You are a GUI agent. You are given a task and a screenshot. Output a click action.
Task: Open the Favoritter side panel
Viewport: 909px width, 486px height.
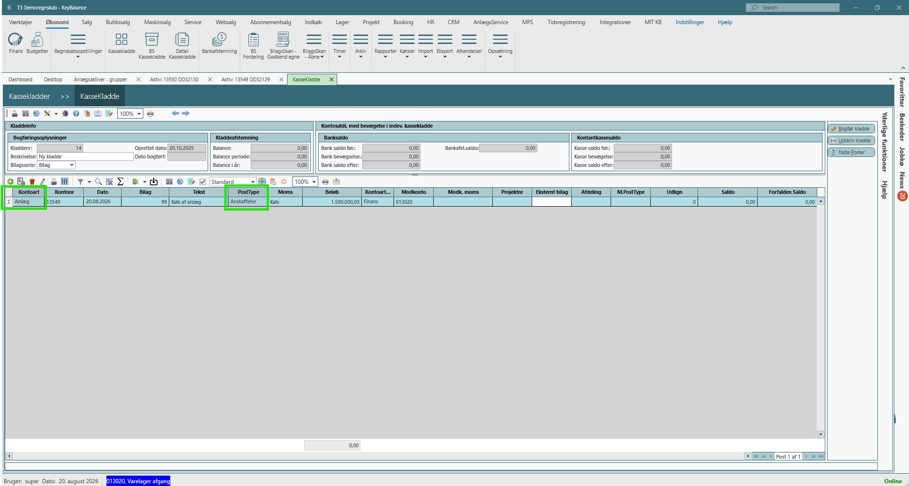coord(902,92)
